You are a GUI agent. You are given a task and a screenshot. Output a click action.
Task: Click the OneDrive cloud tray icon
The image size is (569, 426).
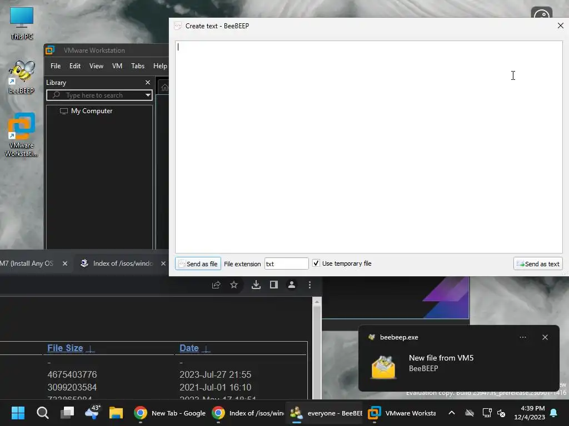pyautogui.click(x=469, y=413)
